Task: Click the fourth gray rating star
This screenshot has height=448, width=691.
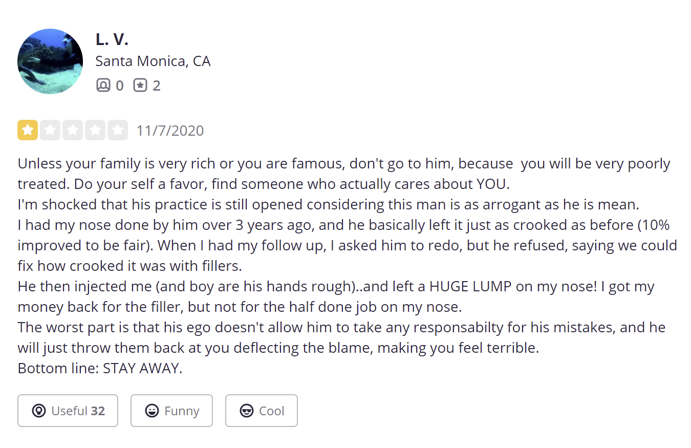Action: tap(95, 130)
